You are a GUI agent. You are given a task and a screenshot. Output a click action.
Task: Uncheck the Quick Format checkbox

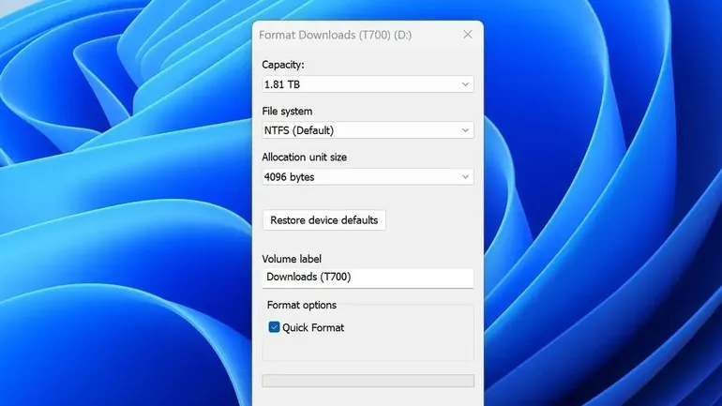coord(274,327)
